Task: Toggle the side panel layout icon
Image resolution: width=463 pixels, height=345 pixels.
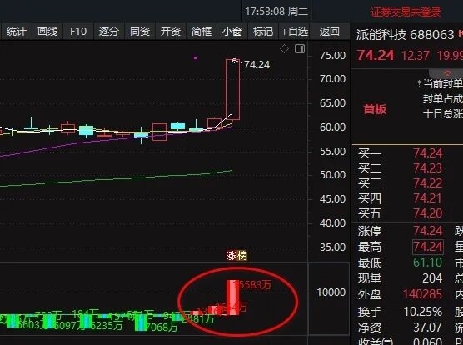Action: [x=300, y=48]
